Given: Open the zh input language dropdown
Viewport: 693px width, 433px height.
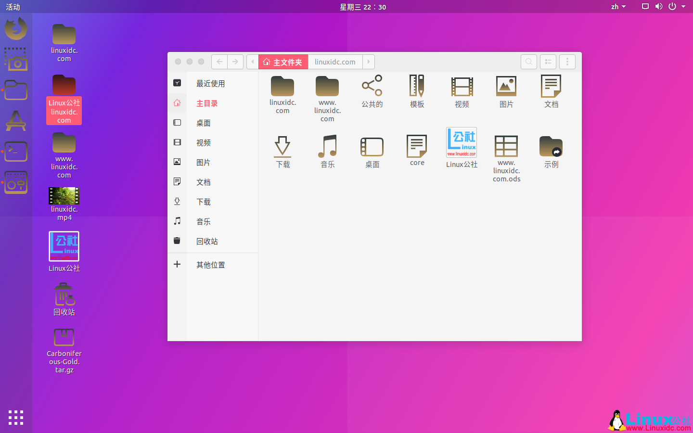Looking at the screenshot, I should pyautogui.click(x=617, y=7).
